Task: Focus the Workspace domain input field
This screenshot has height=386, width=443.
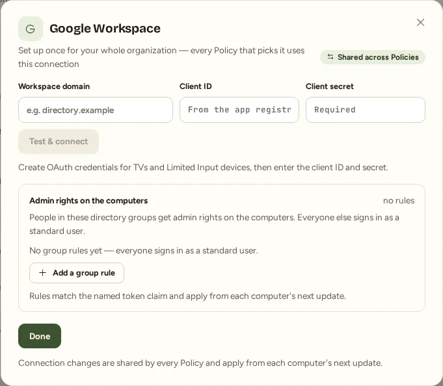Action: (96, 110)
